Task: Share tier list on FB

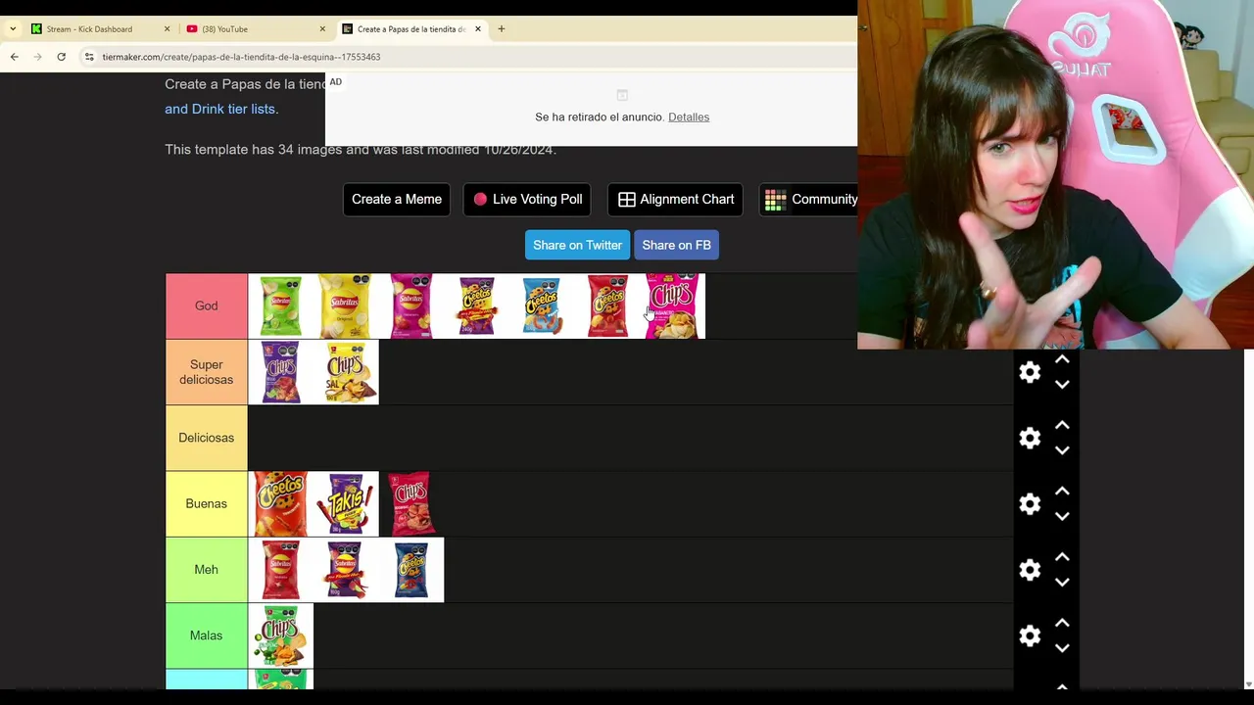Action: coord(676,245)
